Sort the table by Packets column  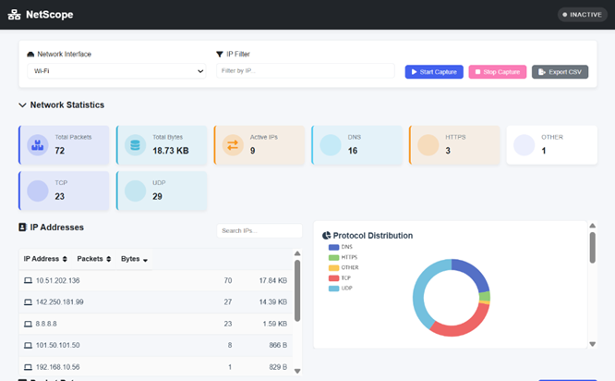tap(94, 259)
